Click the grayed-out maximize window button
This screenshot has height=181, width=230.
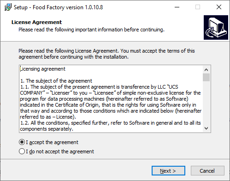(x=198, y=7)
